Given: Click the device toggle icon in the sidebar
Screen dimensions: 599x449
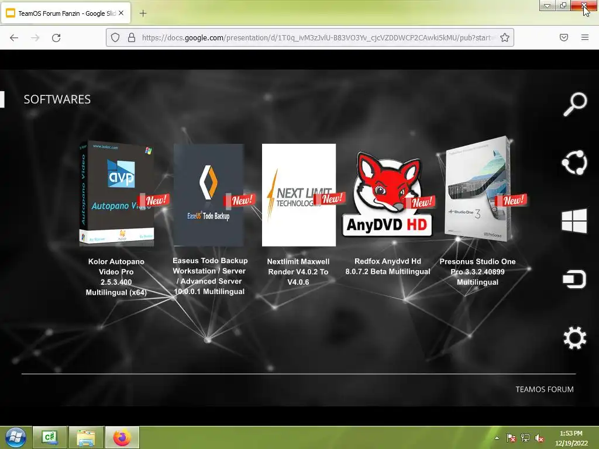Looking at the screenshot, I should 574,279.
